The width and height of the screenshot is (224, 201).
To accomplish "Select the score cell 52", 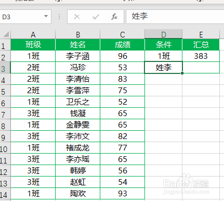I will (x=122, y=102).
